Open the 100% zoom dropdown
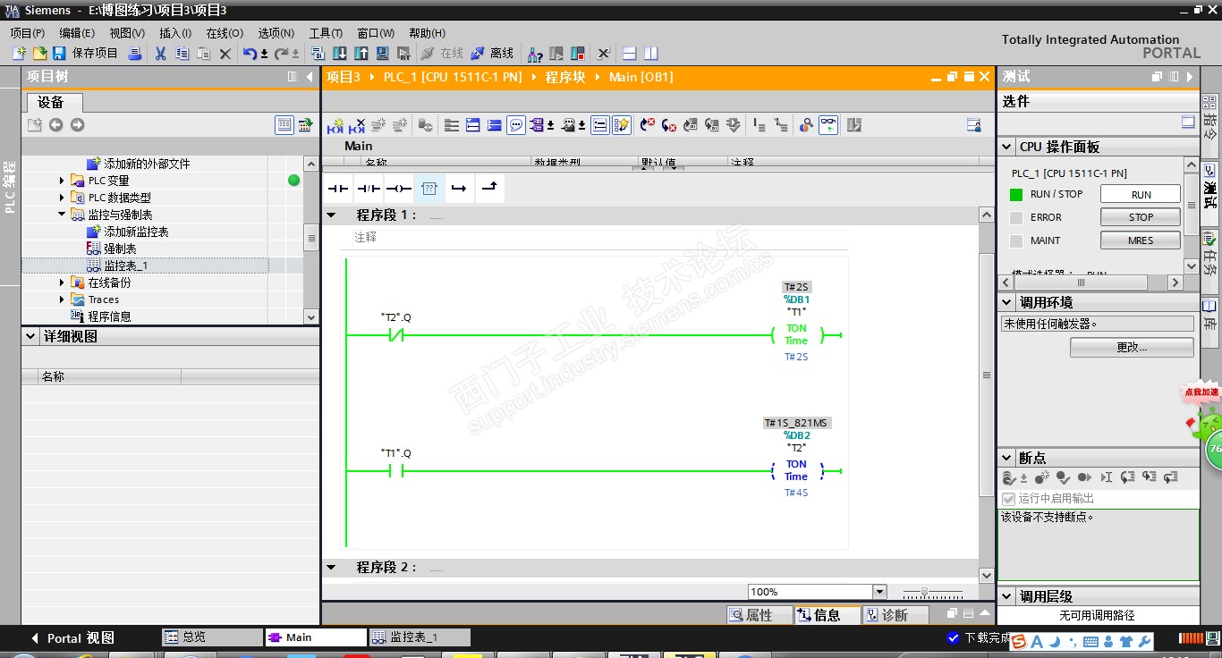1222x658 pixels. [879, 592]
